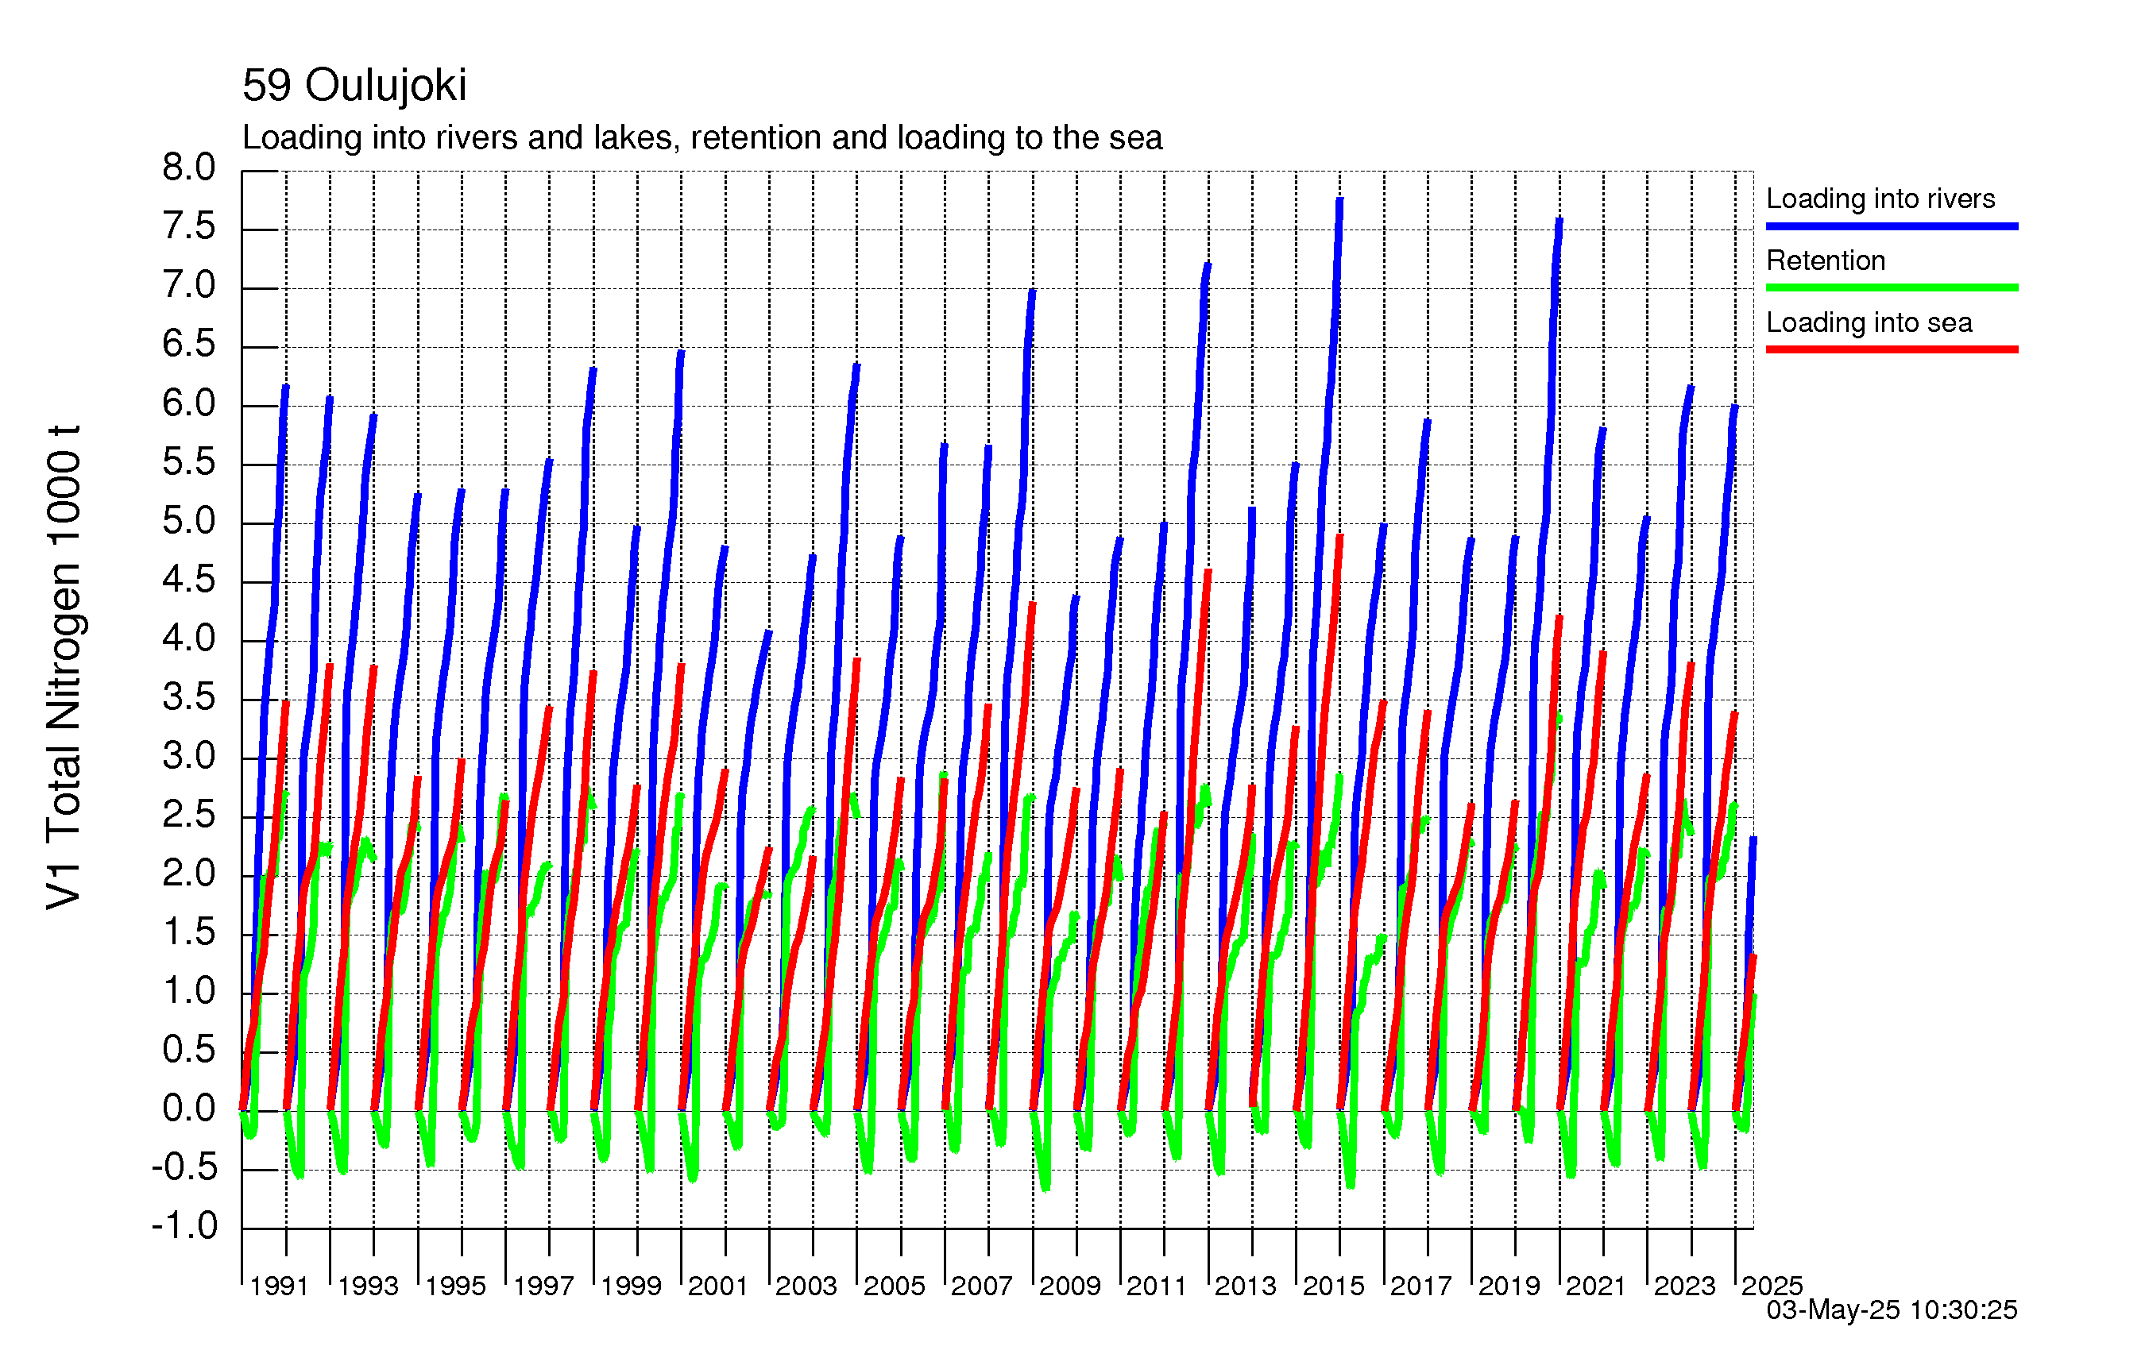Screen dimensions: 2145x1350
Task: Click the y-axis value 6.0
Action: (189, 403)
